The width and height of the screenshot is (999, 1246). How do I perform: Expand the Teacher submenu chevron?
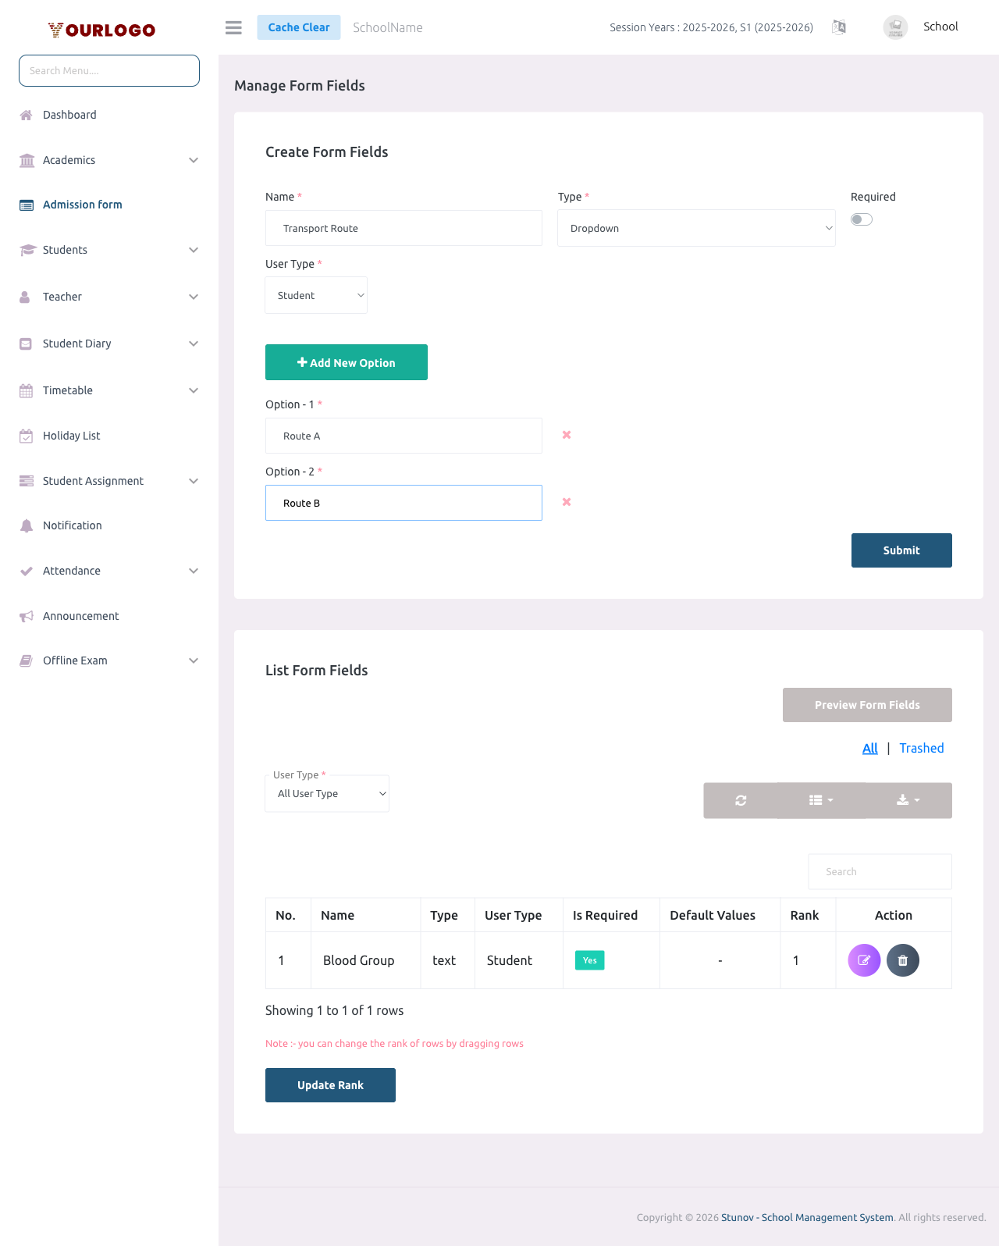pos(194,297)
